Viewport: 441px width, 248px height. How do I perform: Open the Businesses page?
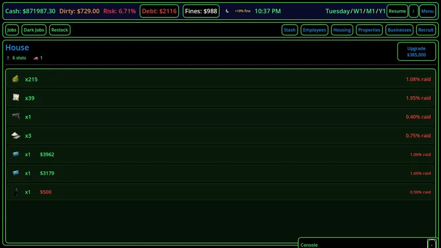399,30
